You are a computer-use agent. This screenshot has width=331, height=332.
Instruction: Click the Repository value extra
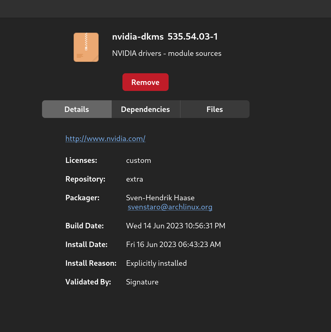point(134,179)
